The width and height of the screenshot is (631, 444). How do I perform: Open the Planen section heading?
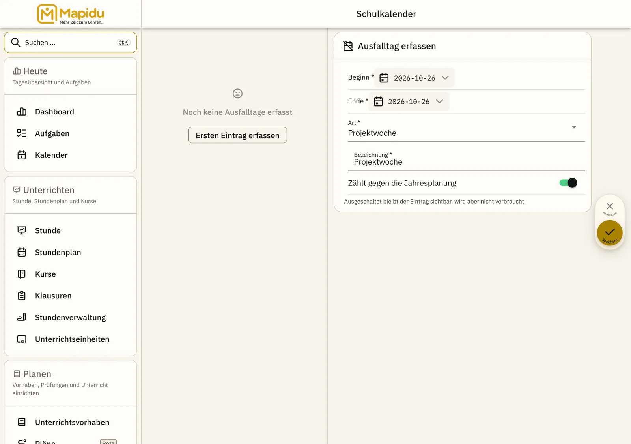pyautogui.click(x=37, y=374)
